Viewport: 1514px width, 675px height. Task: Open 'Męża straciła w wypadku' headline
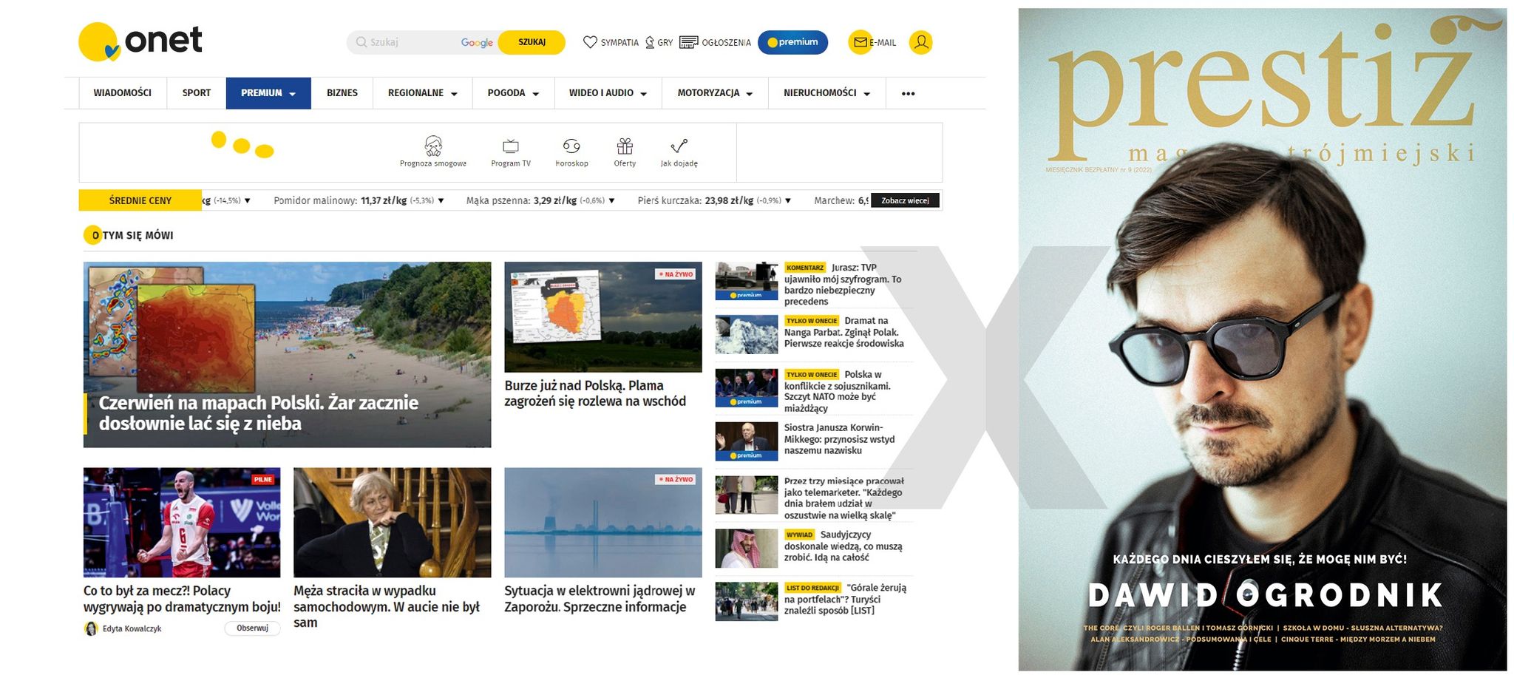tap(387, 606)
